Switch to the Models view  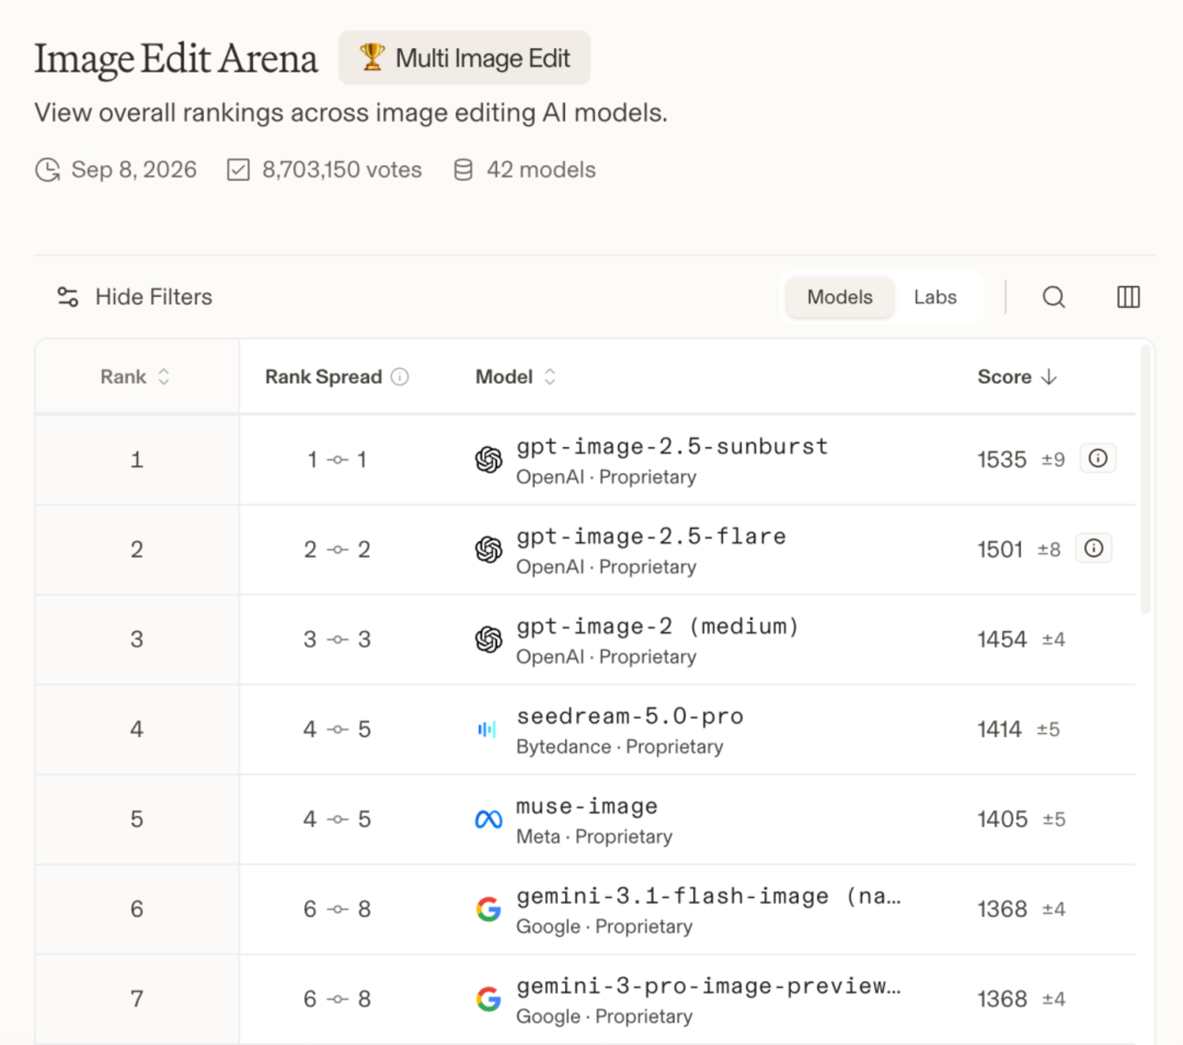point(840,297)
